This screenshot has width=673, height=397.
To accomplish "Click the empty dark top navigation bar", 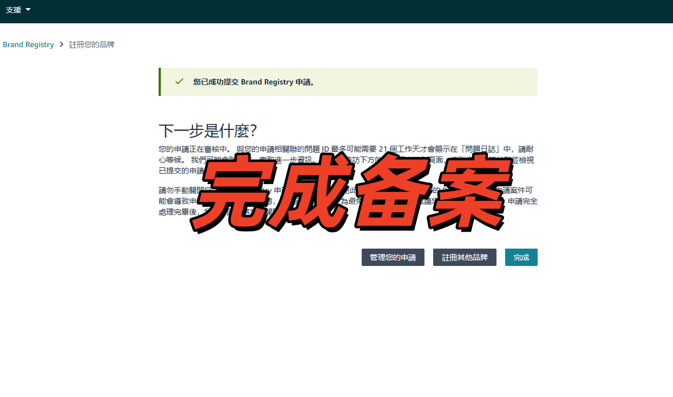I will (347, 11).
